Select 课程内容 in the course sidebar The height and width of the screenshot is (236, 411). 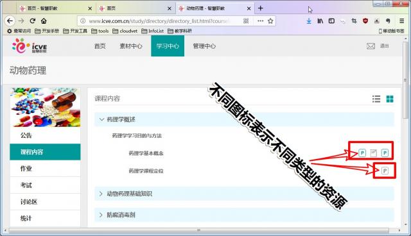(45, 152)
